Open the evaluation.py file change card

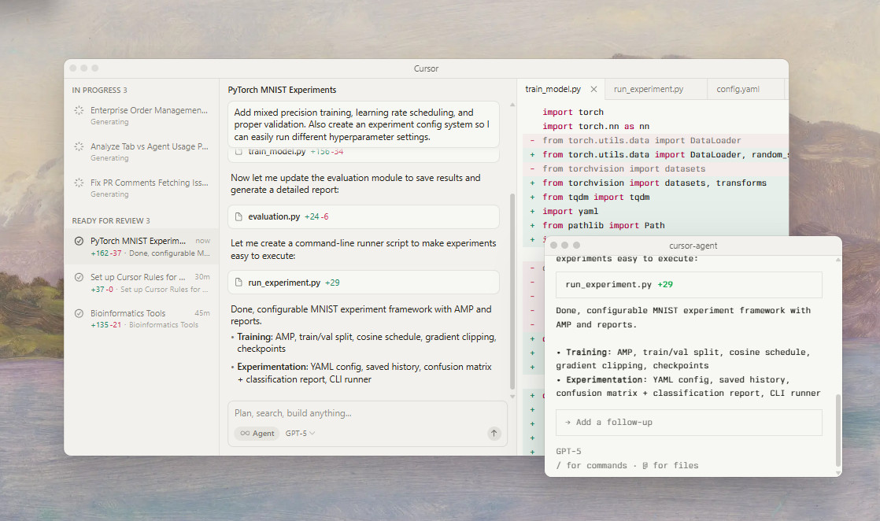364,216
